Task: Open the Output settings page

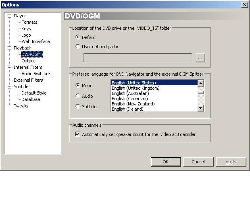Action: point(28,61)
